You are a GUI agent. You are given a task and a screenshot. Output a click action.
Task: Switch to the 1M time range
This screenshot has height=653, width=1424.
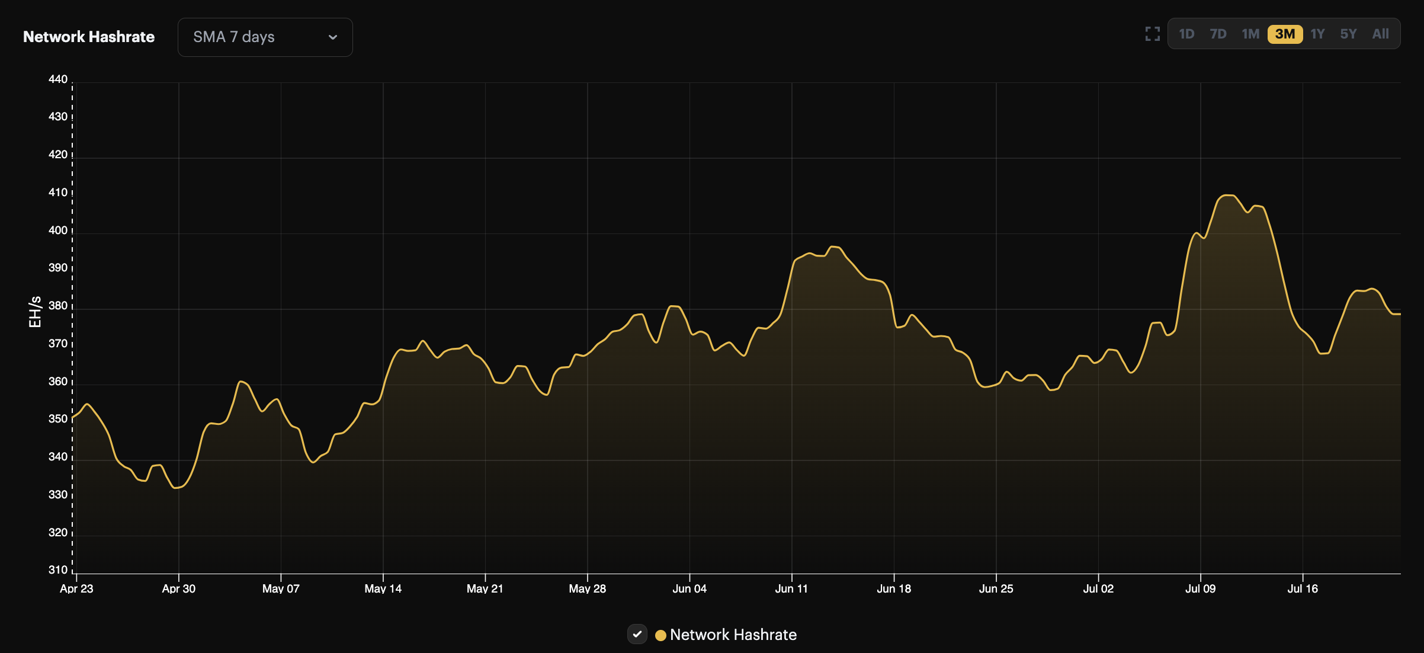[x=1251, y=34]
